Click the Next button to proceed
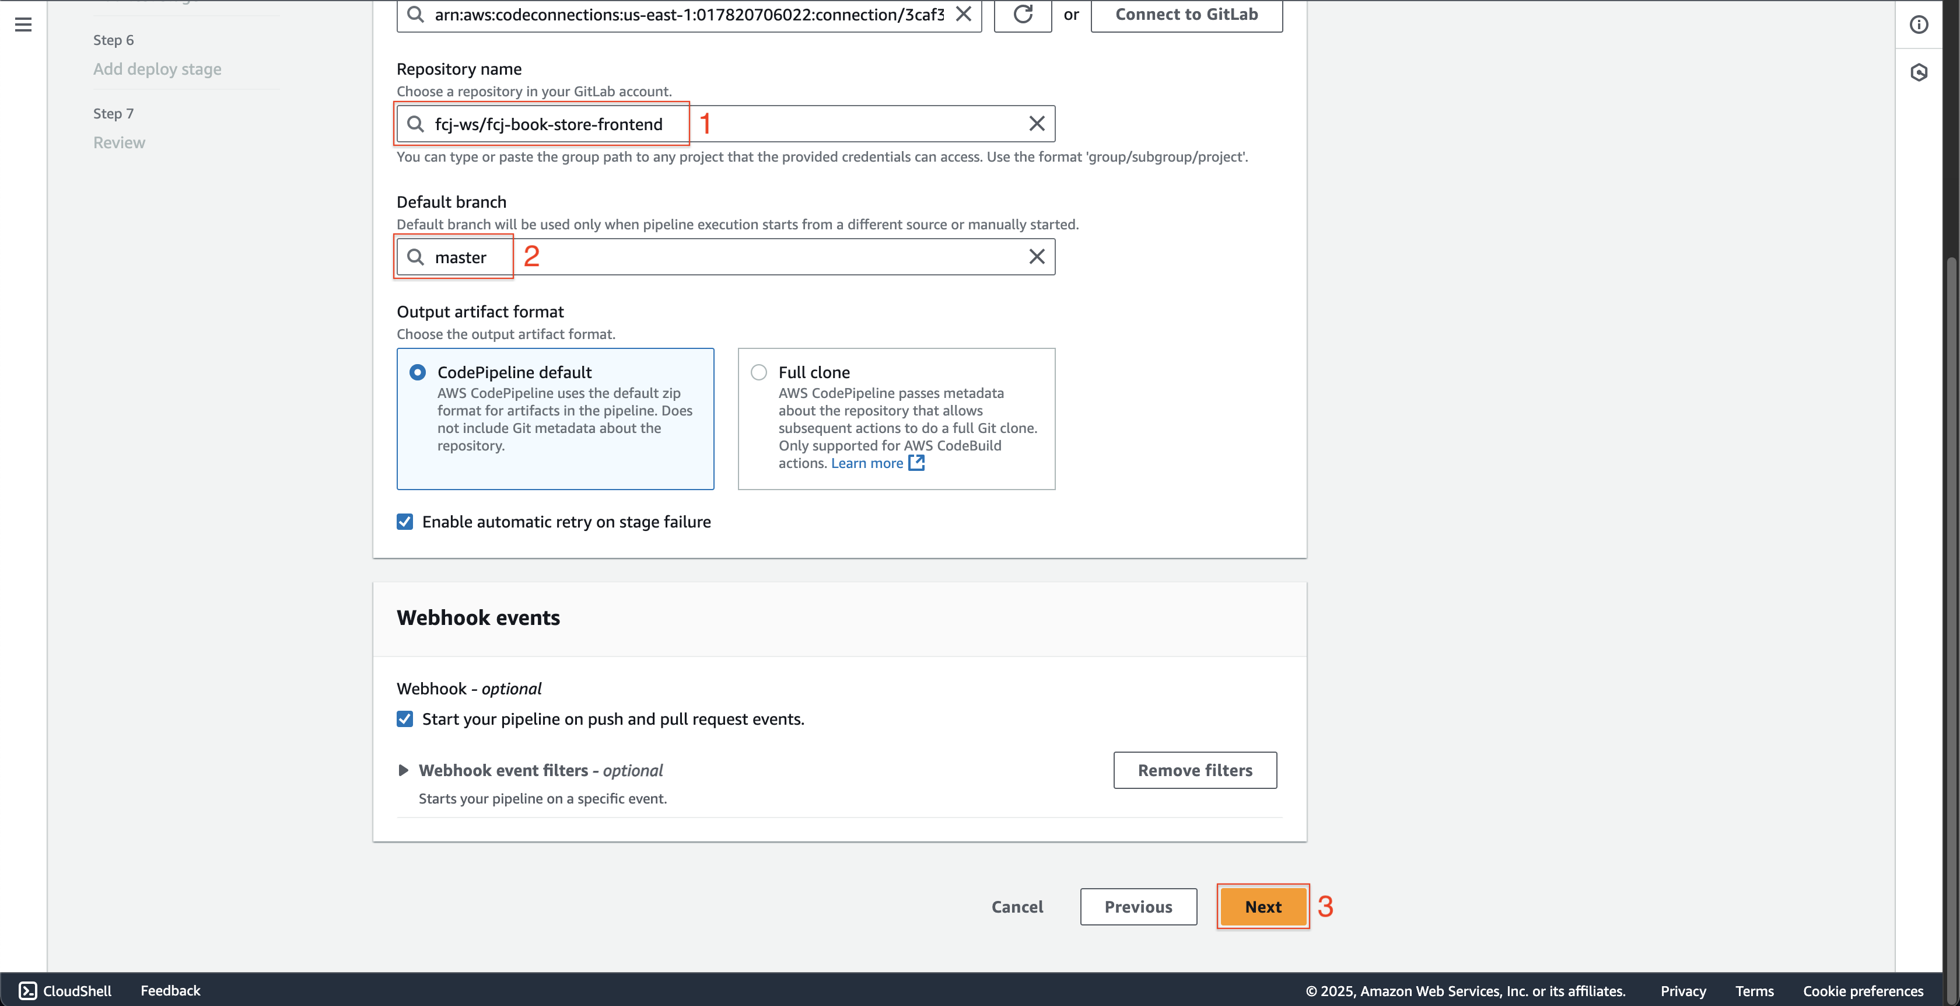This screenshot has height=1006, width=1960. [1262, 906]
